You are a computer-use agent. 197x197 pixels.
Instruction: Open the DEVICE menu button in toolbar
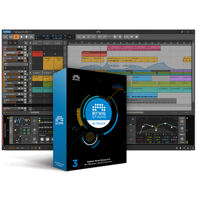pos(126,37)
